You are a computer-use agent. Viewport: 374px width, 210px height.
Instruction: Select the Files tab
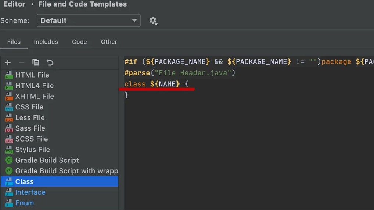pyautogui.click(x=14, y=42)
